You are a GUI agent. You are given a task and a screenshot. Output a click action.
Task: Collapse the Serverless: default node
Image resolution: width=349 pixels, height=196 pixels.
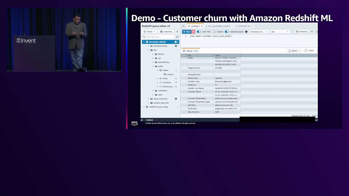tap(144, 42)
